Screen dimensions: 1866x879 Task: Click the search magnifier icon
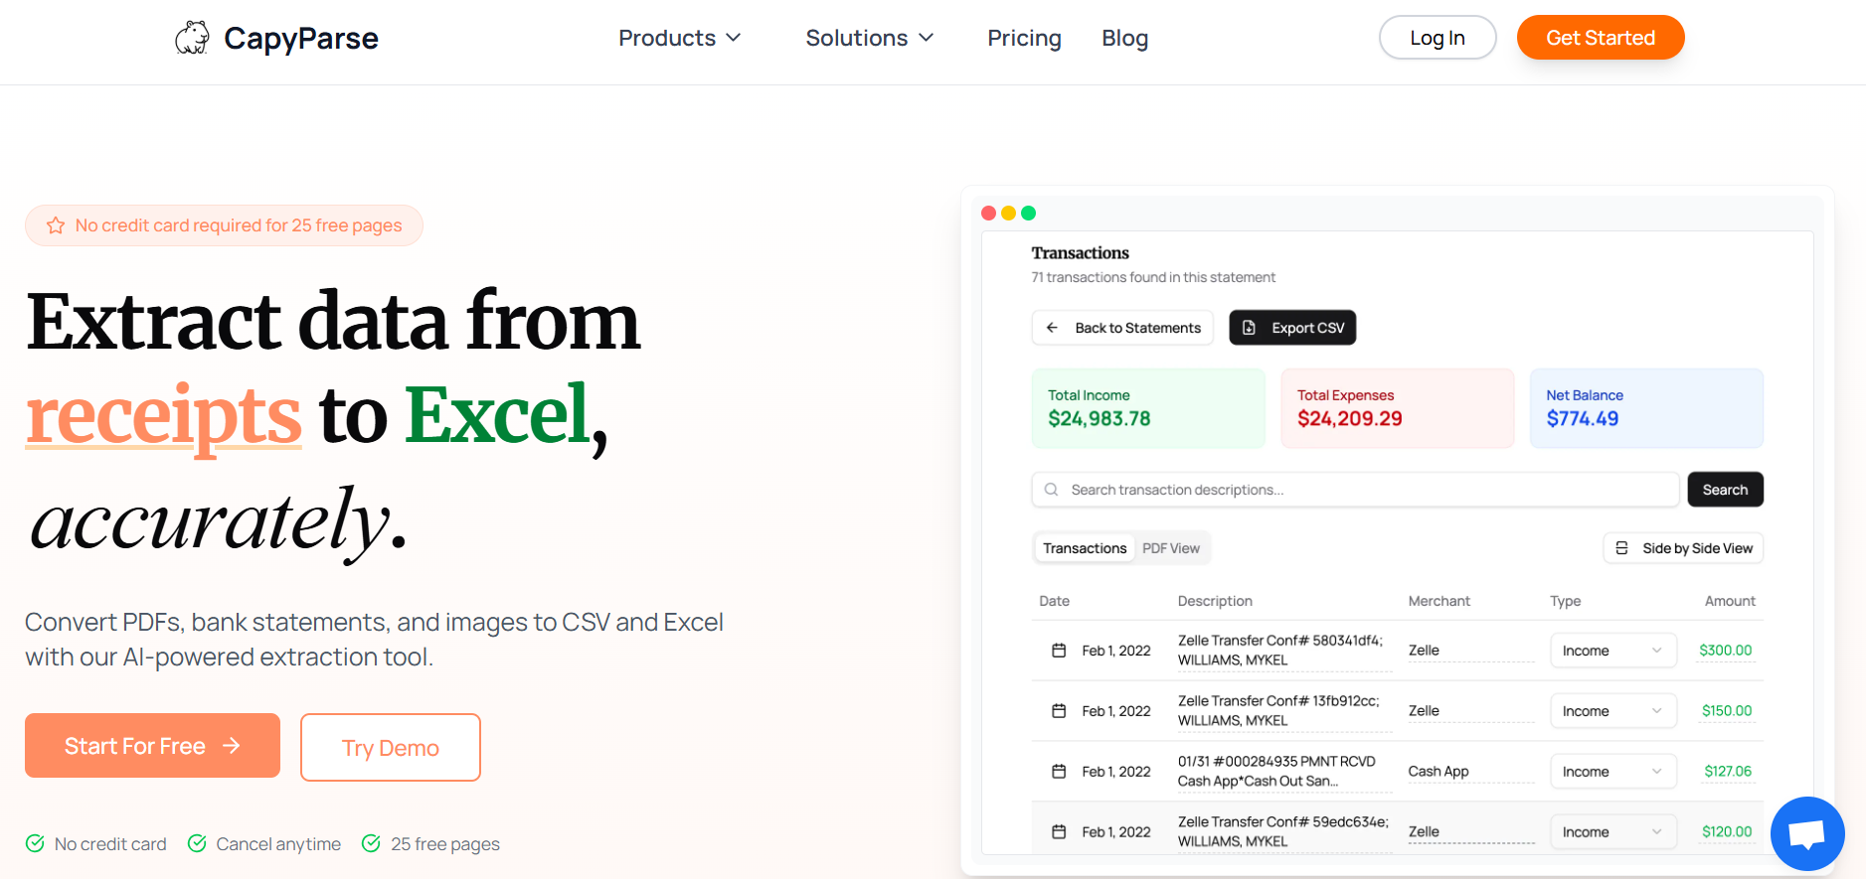(x=1051, y=490)
